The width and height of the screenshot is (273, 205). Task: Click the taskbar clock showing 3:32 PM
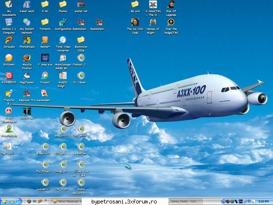(264, 202)
